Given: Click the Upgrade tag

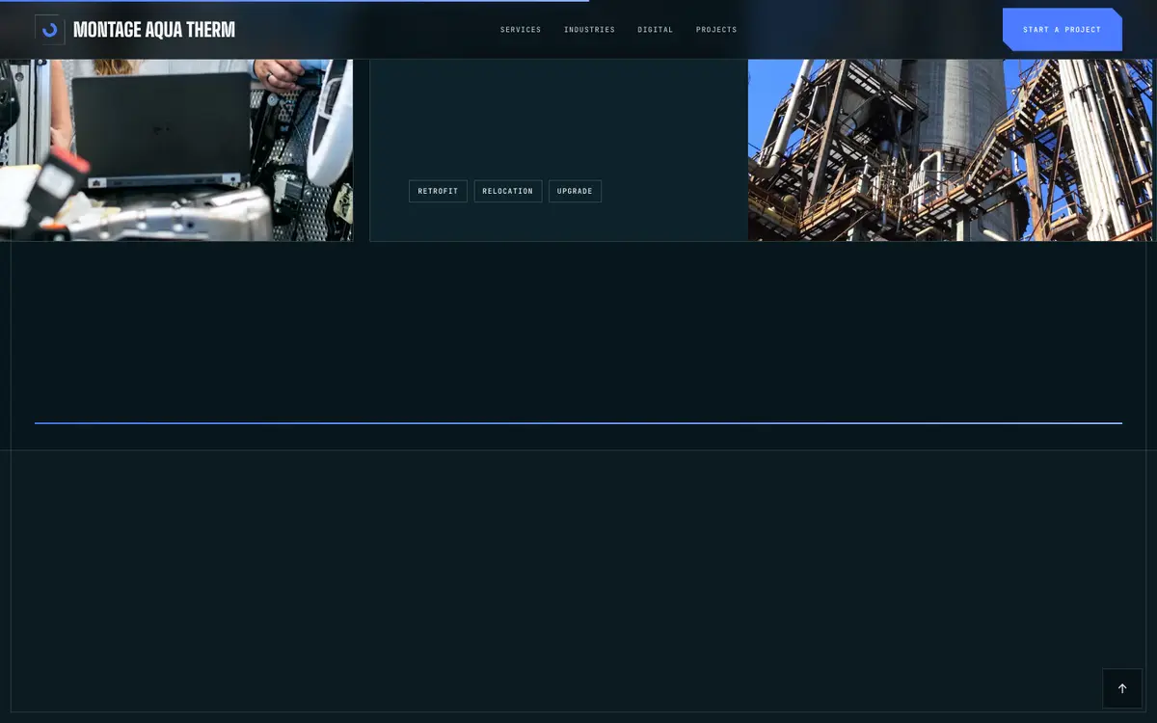Looking at the screenshot, I should pos(575,191).
